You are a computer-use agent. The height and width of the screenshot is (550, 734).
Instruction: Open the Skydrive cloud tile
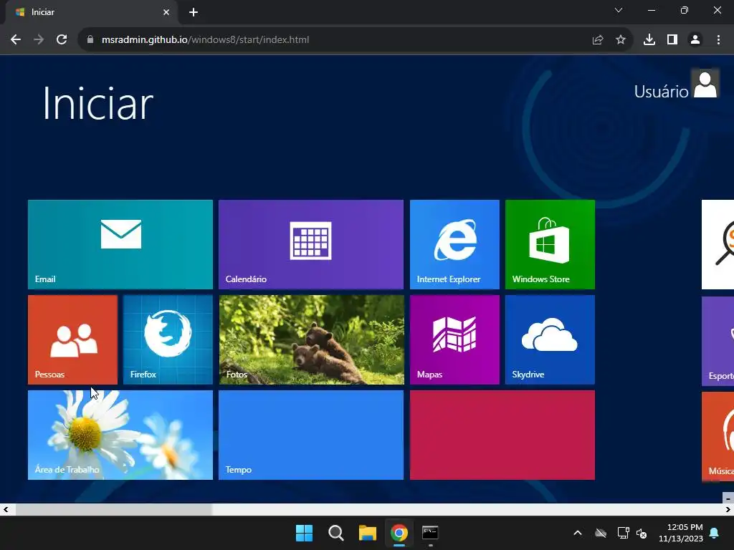pyautogui.click(x=550, y=340)
